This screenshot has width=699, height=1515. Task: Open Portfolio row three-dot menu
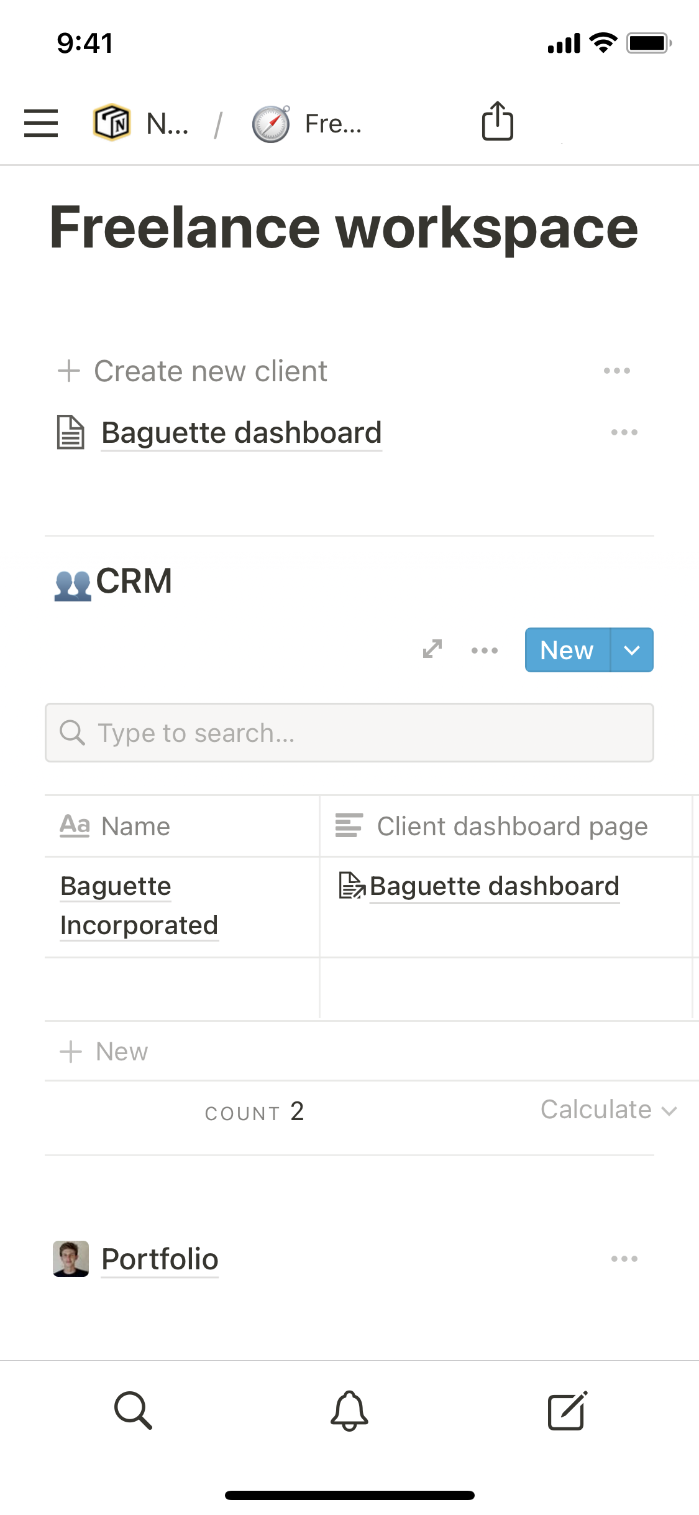coord(624,1259)
